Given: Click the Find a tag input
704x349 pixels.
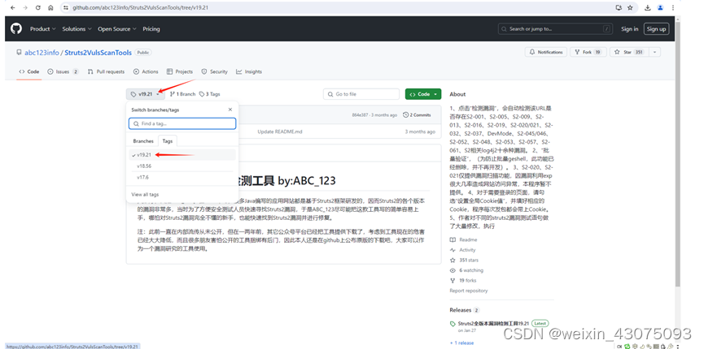Looking at the screenshot, I should click(x=182, y=123).
